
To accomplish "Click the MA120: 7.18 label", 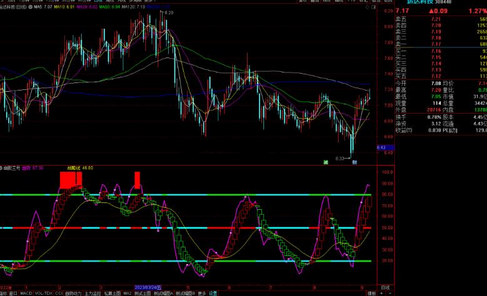I will pos(133,7).
